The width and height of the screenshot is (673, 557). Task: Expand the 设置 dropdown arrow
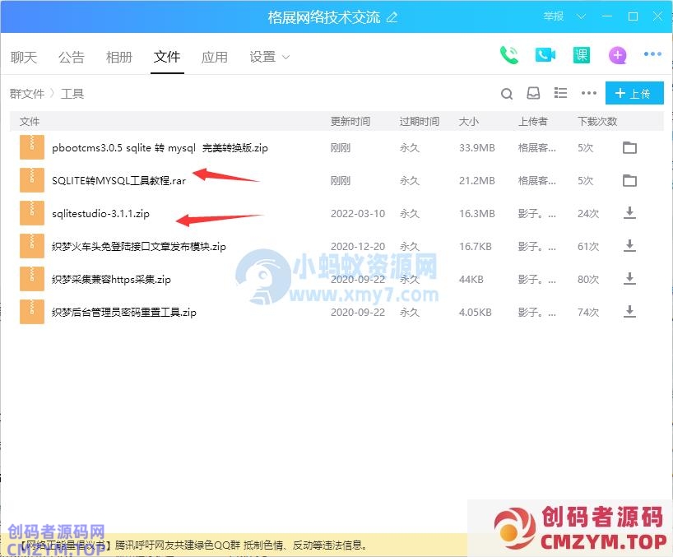[286, 57]
